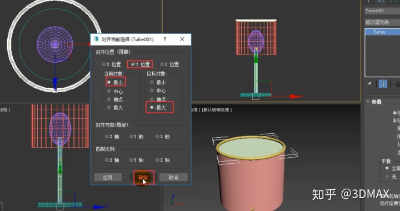Select the Torus entry in modifier stack
Screen dimensions: 400x211
[x=382, y=32]
